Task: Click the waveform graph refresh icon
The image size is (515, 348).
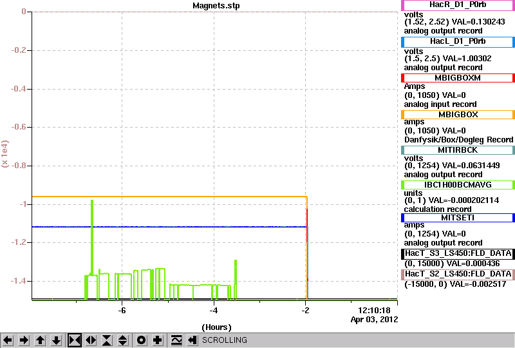Action: [x=176, y=340]
